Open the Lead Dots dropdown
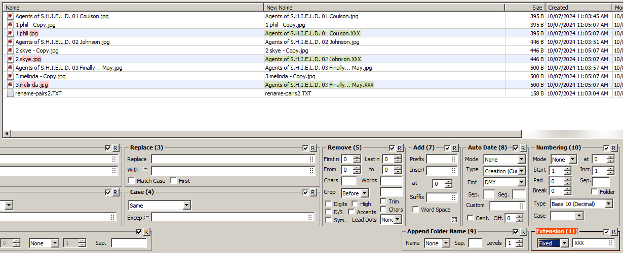This screenshot has height=253, width=623. tap(391, 220)
